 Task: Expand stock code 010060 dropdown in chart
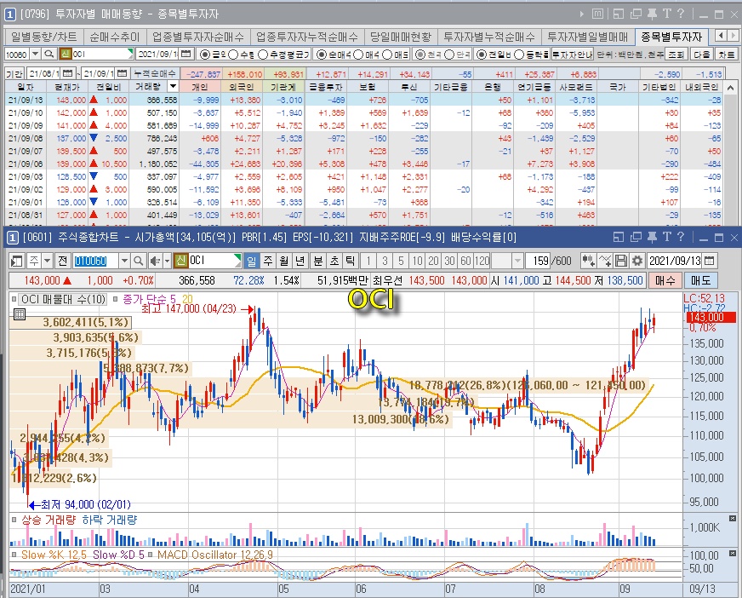(124, 261)
